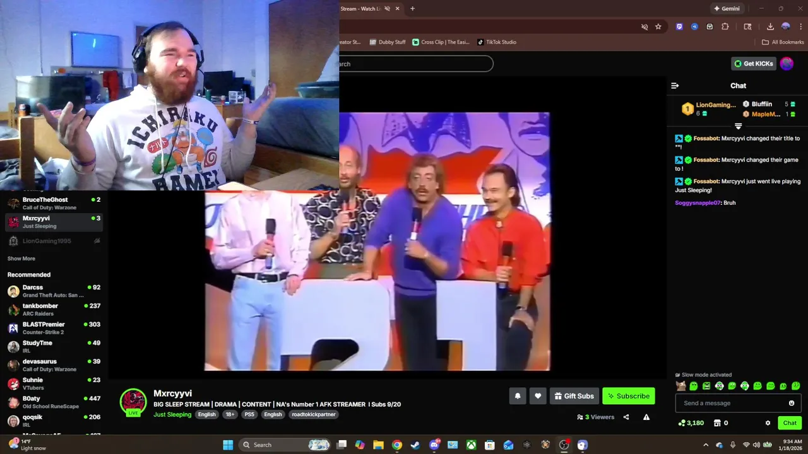Open Mxrcyyvi streamer avatar with LIVE badge

133,403
